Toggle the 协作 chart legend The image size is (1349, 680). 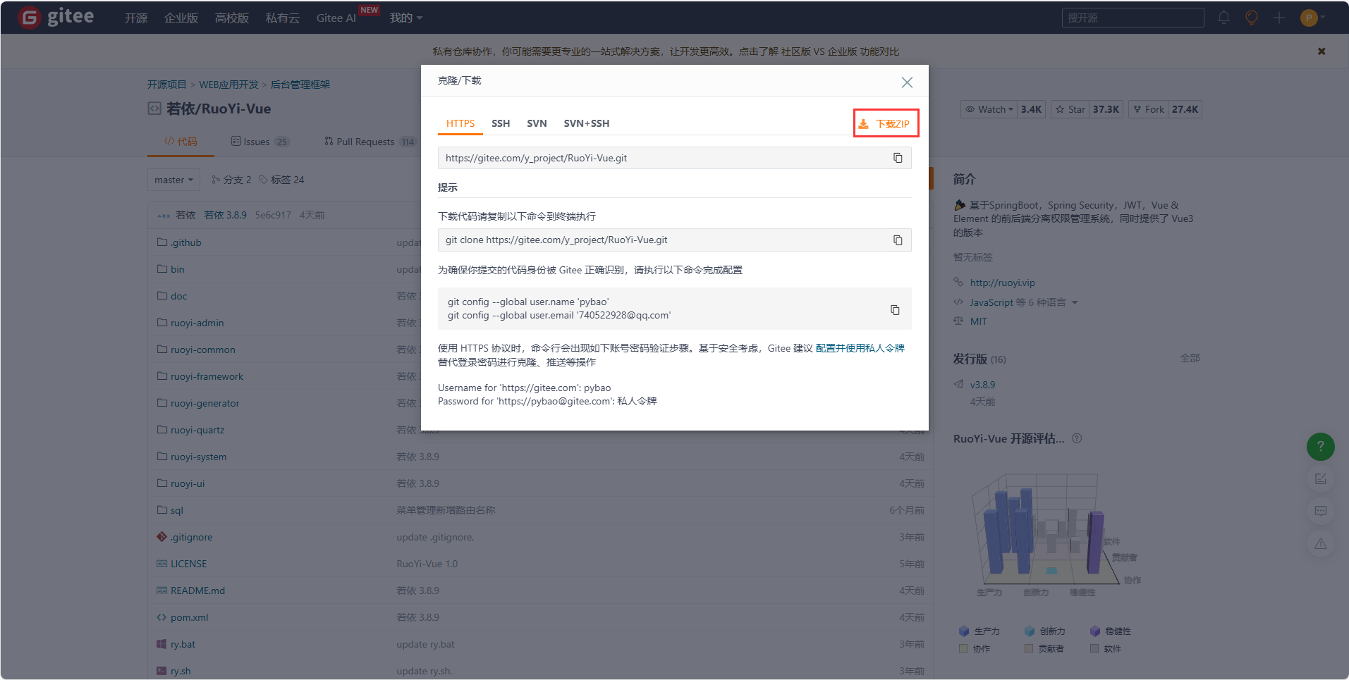coord(975,649)
